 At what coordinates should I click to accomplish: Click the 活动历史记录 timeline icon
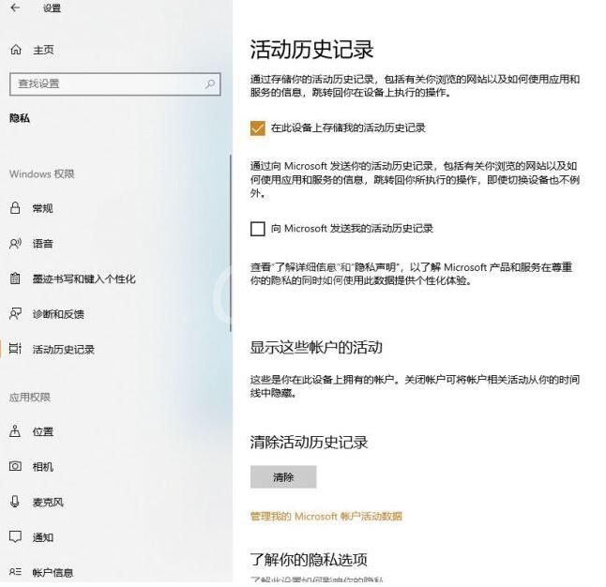(x=15, y=349)
